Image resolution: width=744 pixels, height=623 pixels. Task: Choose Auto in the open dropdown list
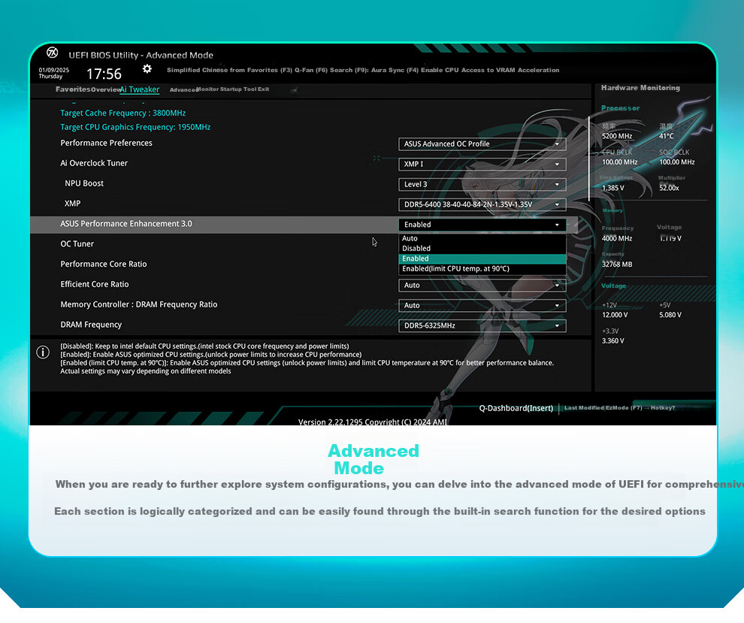[x=482, y=238]
